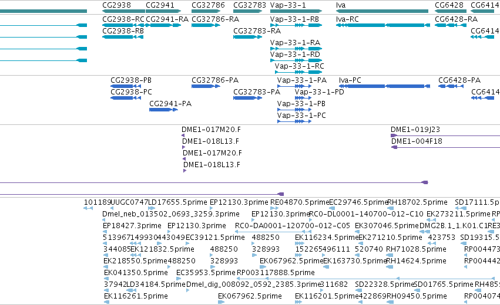This screenshot has height=305, width=500.
Task: Select transcript CG2941-RA
Action: (x=167, y=19)
